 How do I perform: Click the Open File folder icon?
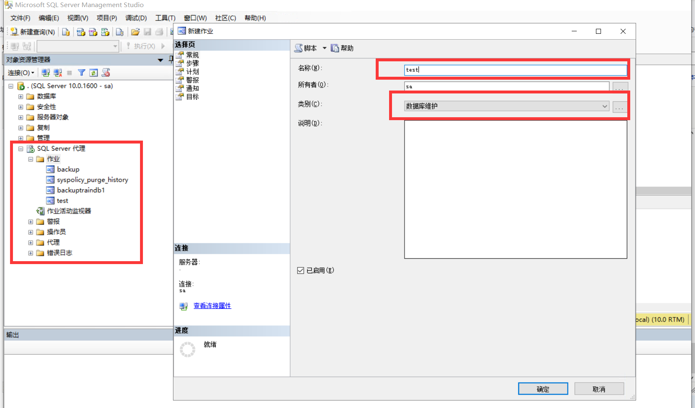(135, 32)
